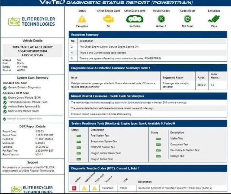
Task: Click the Support contact paragraph text
Action: point(29,169)
